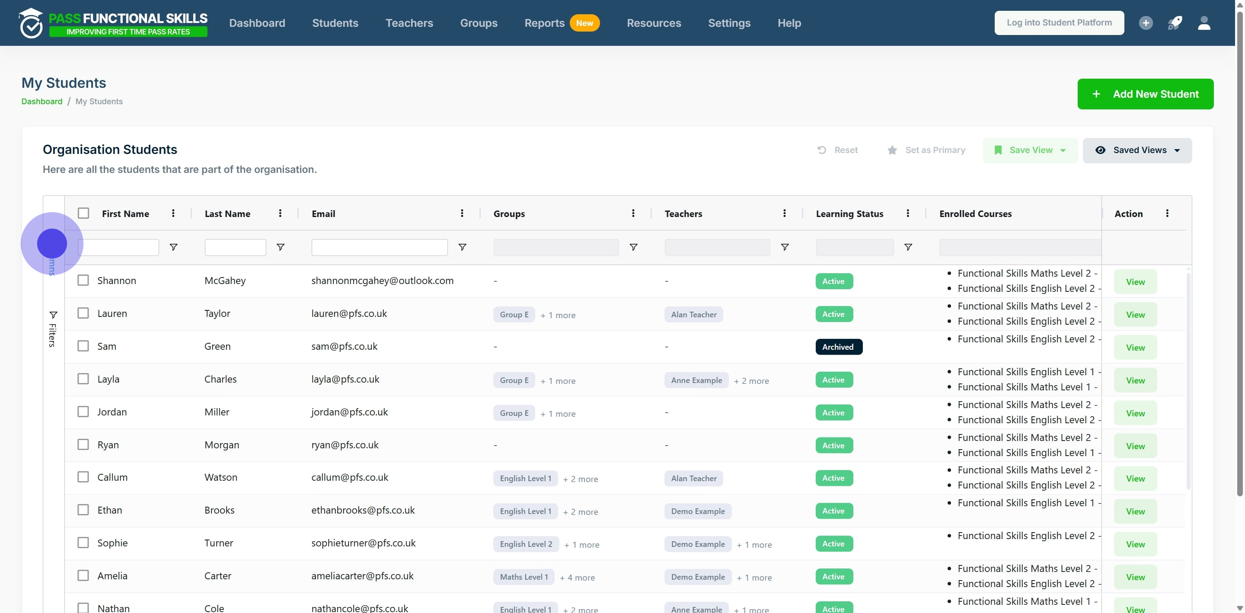The width and height of the screenshot is (1245, 613).
Task: Go to the Groups menu item
Action: pos(479,23)
